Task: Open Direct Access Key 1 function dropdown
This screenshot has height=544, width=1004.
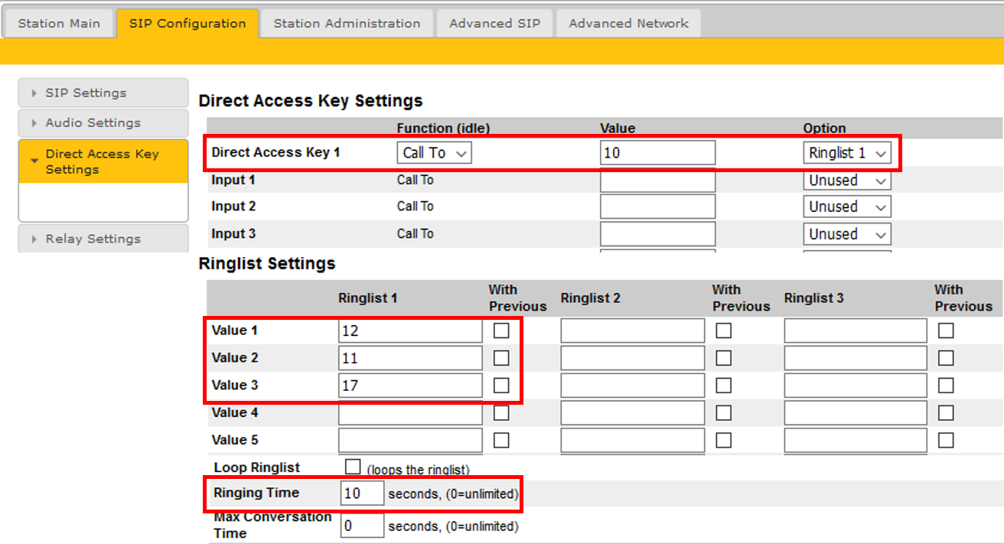Action: 434,153
